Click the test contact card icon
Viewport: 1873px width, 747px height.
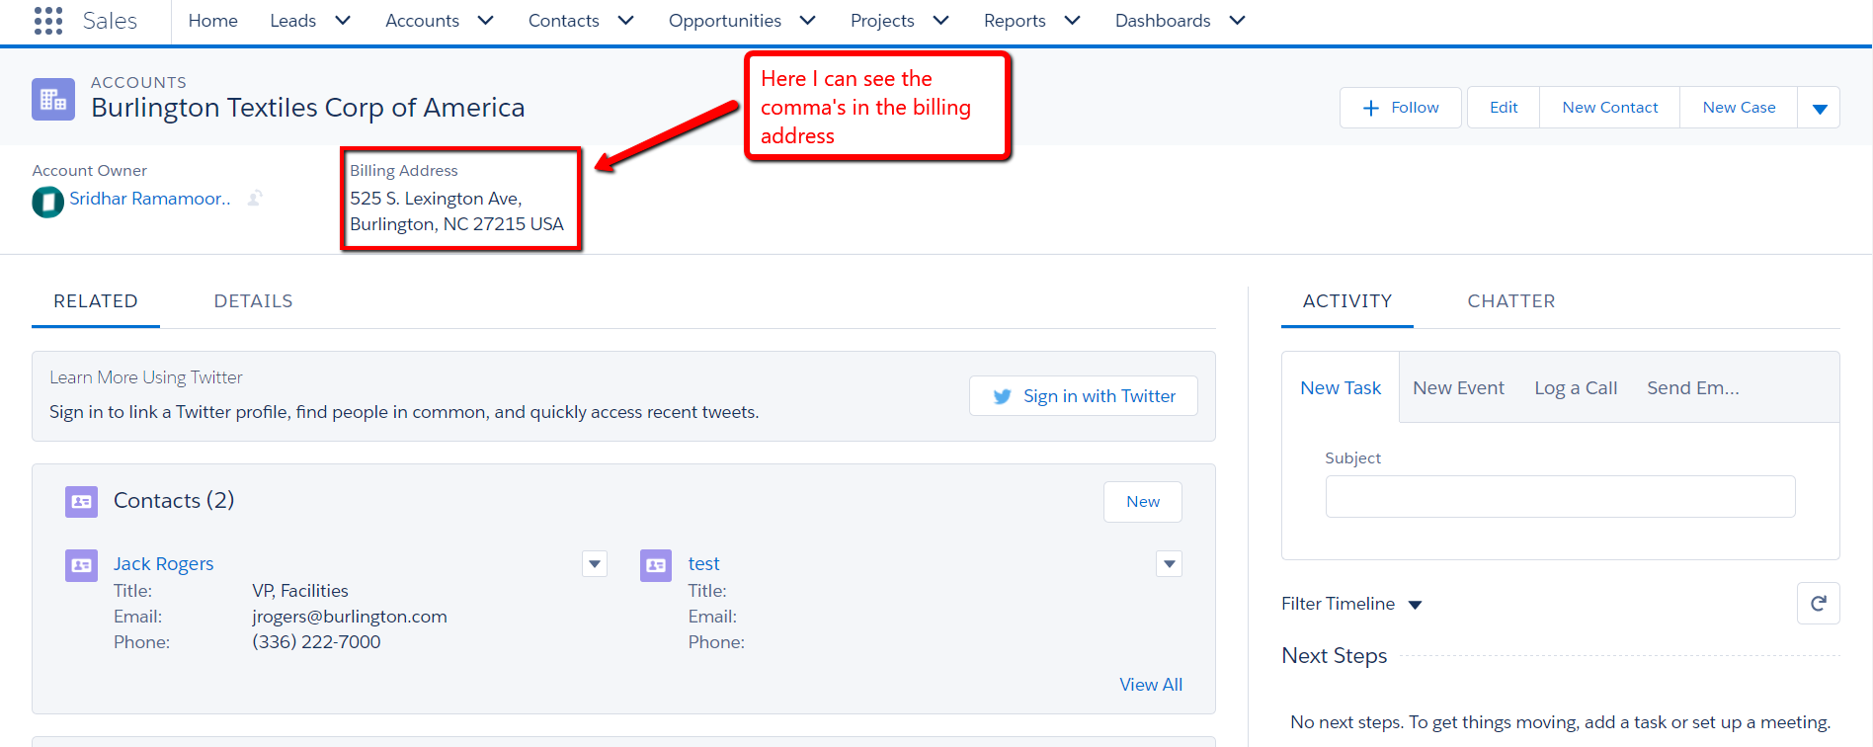coord(656,565)
